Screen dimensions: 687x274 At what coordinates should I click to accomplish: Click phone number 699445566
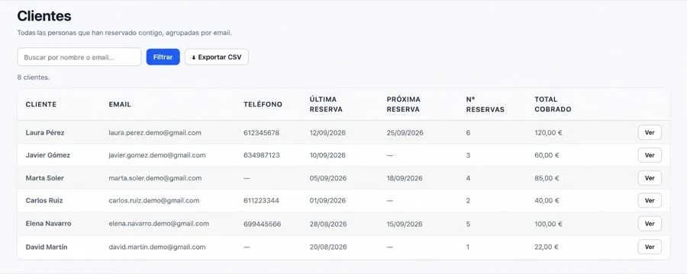[x=262, y=225]
